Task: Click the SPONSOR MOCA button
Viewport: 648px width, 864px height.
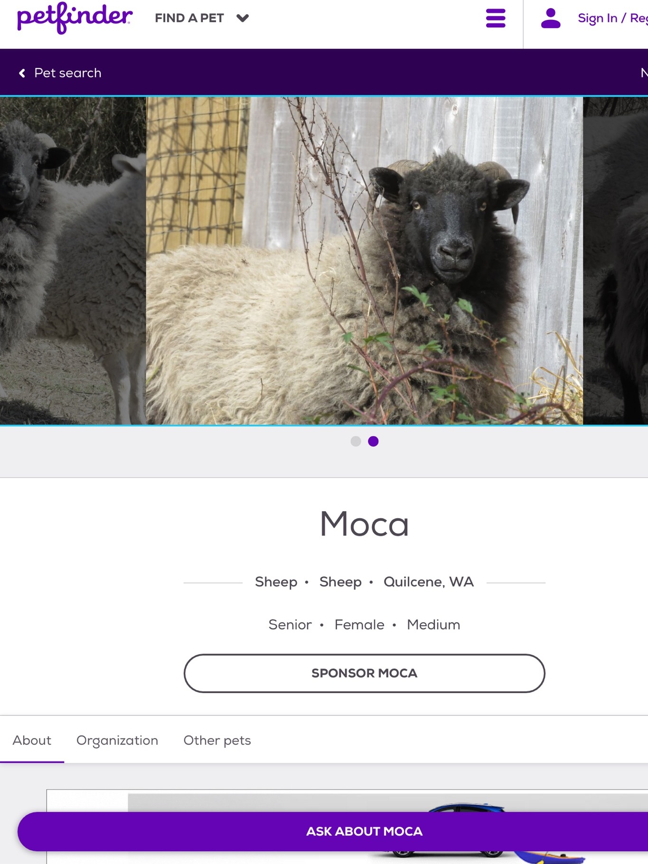Action: pos(364,673)
